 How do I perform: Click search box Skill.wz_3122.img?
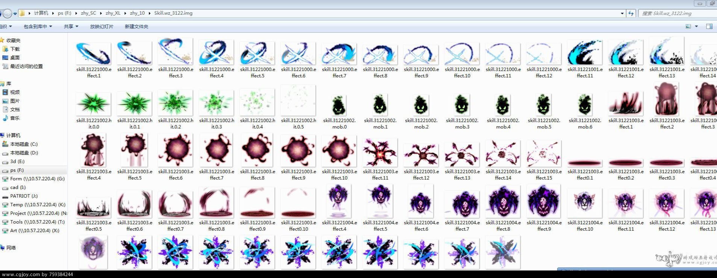678,13
